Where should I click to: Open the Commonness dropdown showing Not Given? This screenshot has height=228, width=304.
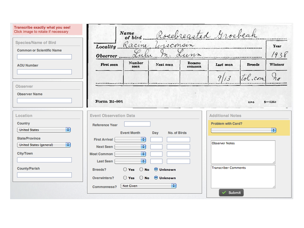coord(148,186)
